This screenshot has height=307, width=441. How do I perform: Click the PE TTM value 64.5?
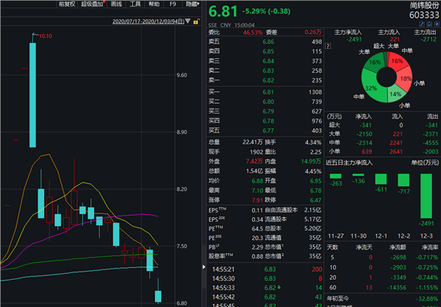click(257, 229)
